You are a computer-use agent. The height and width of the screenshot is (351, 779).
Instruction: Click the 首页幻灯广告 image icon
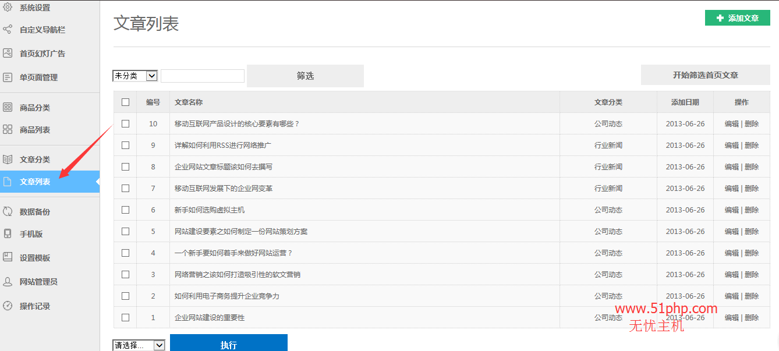click(8, 53)
